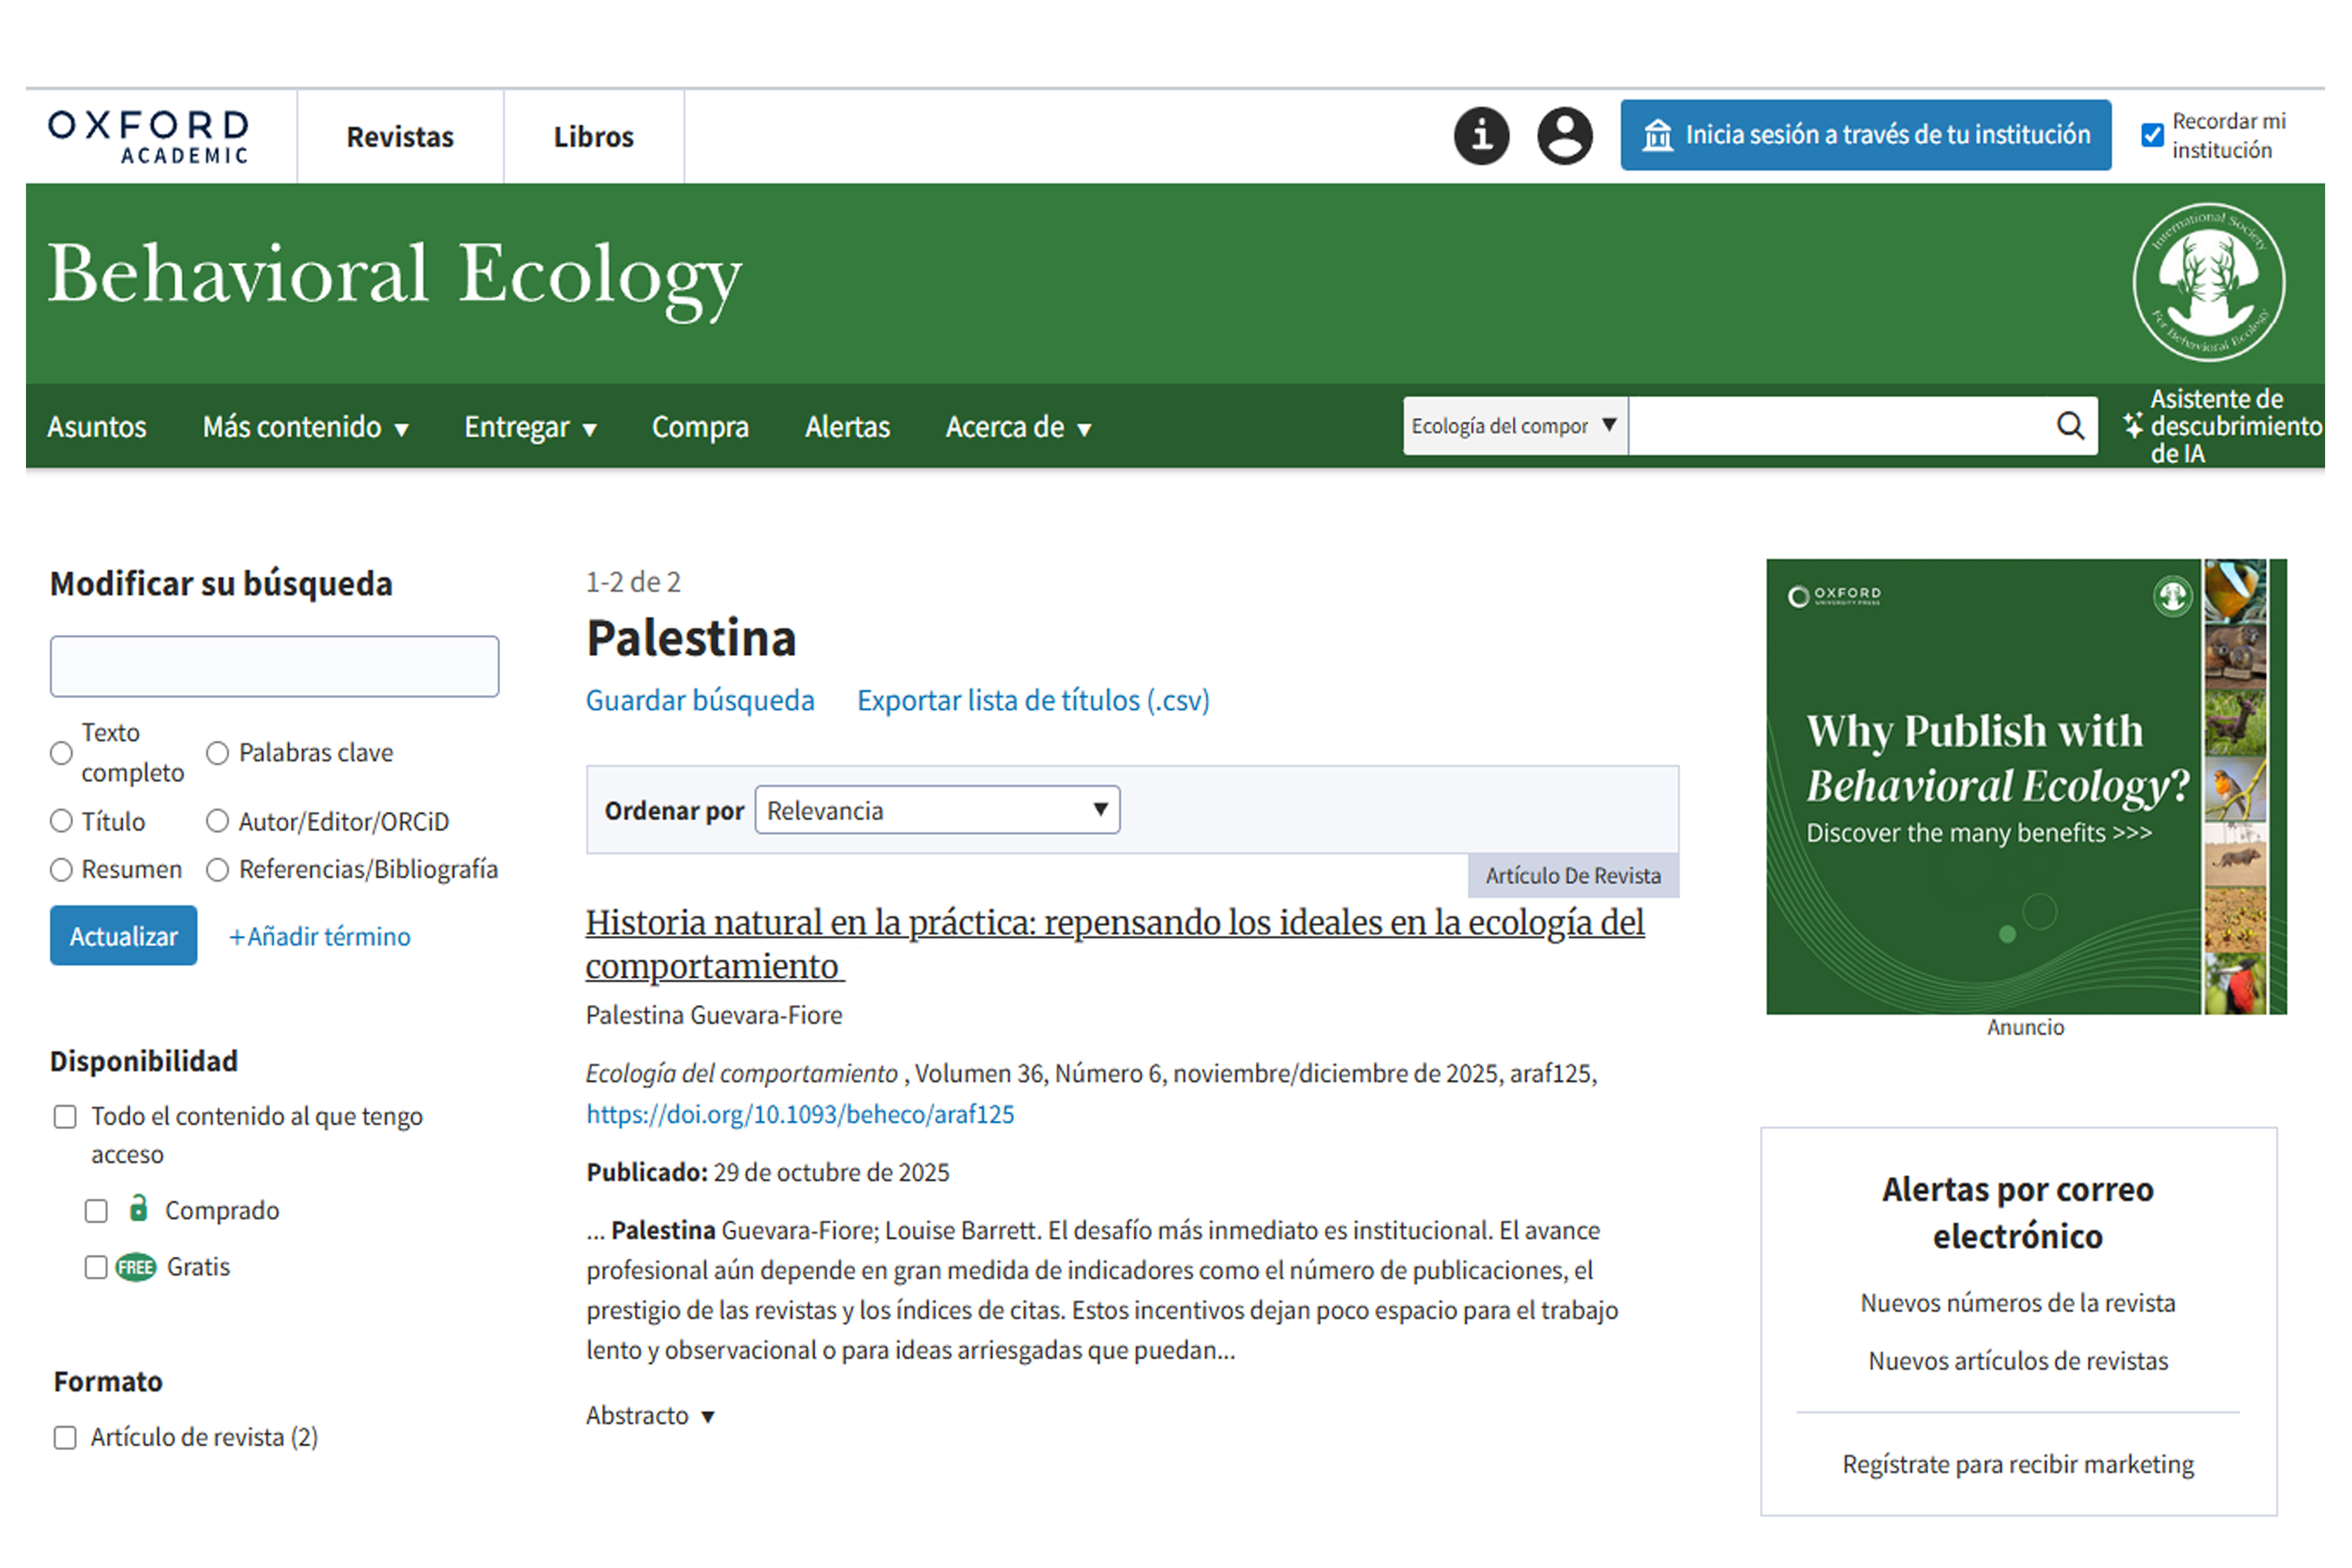Open the Más contenido menu
This screenshot has height=1568, width=2352.
point(305,427)
